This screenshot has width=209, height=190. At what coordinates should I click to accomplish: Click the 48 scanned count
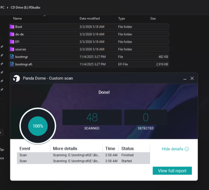click(92, 117)
